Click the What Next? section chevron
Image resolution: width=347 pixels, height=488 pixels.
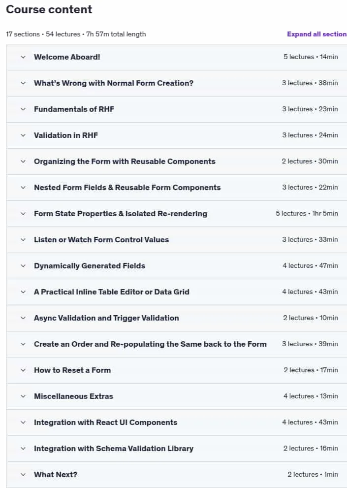click(23, 475)
